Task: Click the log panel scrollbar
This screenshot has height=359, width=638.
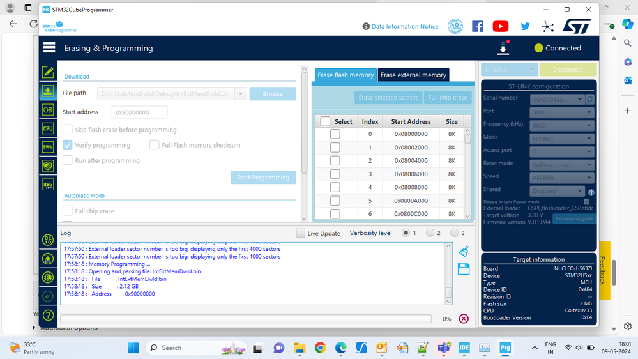Action: (448, 273)
